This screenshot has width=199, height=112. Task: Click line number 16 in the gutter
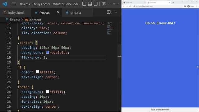tap(9, 43)
